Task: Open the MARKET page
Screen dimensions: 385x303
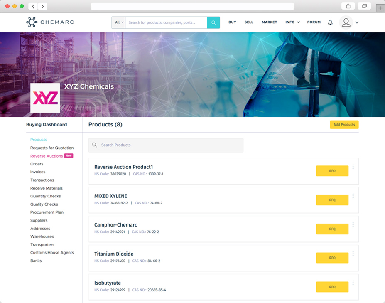Action: [x=270, y=22]
